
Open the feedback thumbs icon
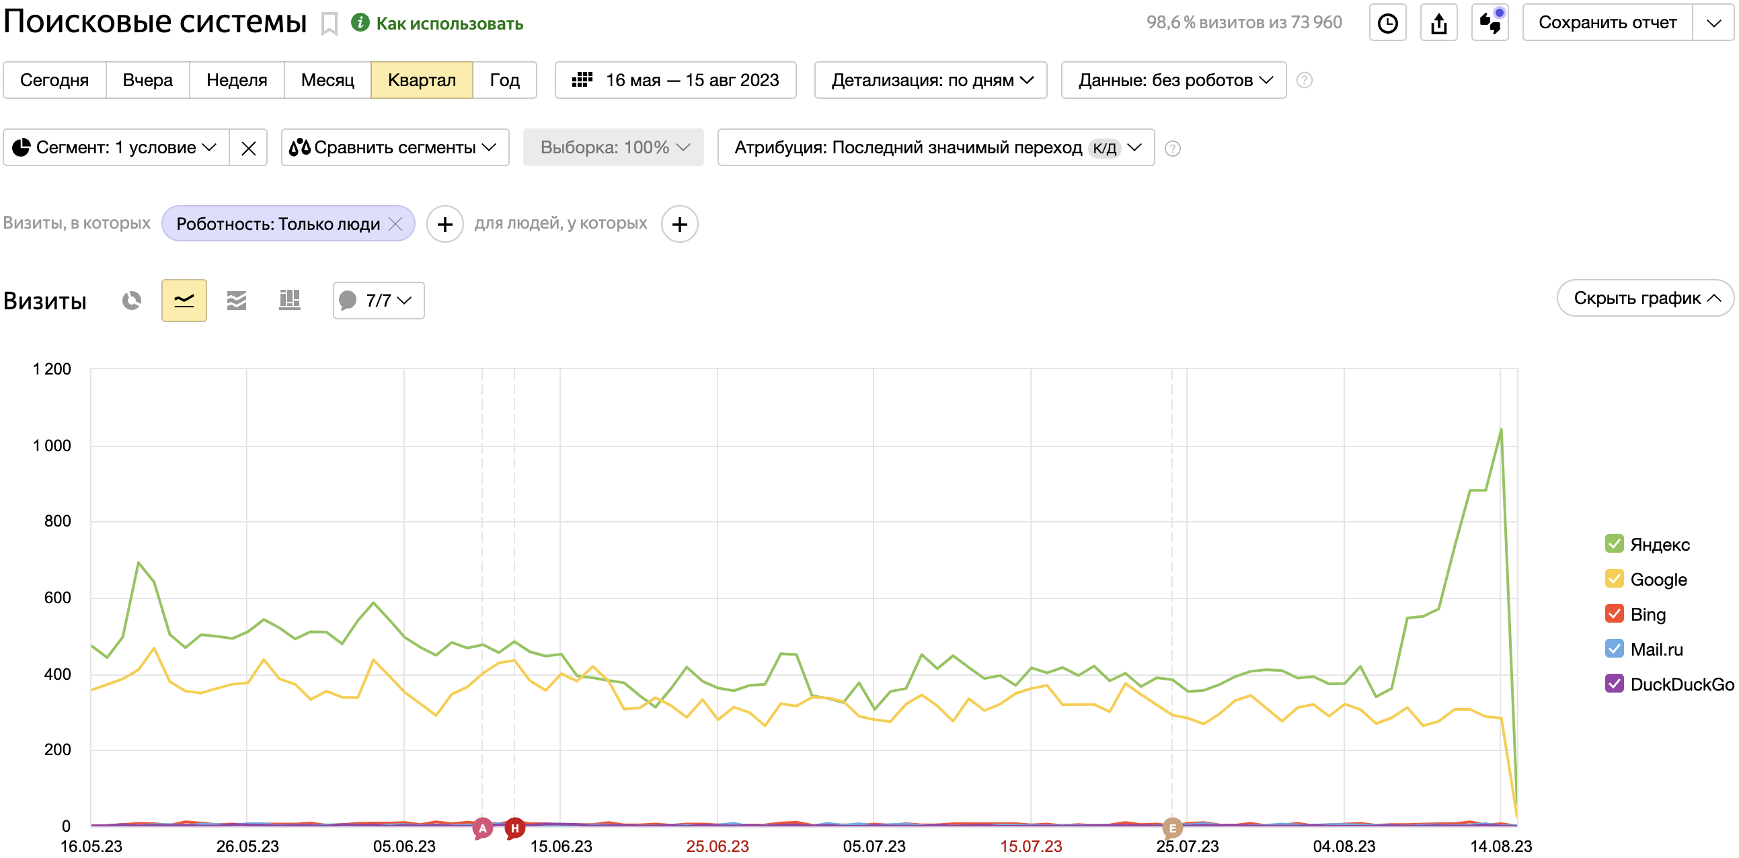point(1490,23)
